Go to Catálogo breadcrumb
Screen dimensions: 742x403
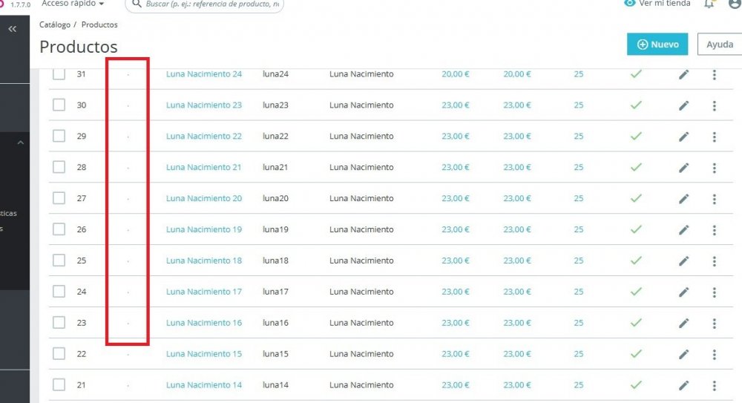point(55,24)
